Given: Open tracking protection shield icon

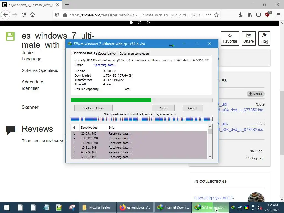Looking at the screenshot, I should (57, 15).
